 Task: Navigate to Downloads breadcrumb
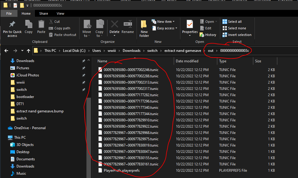[131, 51]
